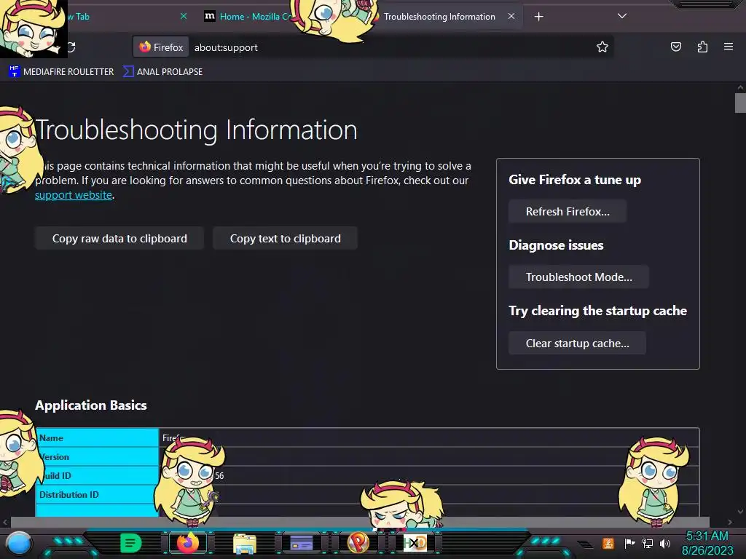Image resolution: width=746 pixels, height=559 pixels.
Task: Click the Give Firefox a tune up heading
Action: [575, 180]
